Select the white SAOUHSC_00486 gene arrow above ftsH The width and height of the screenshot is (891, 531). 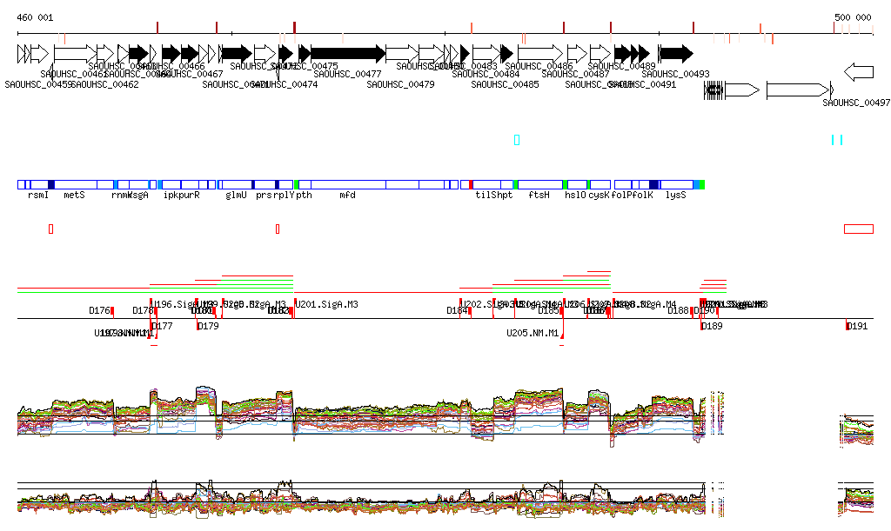point(540,54)
